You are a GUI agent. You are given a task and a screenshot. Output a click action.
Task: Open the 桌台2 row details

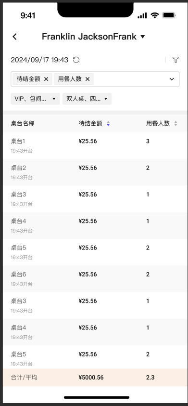pos(96,172)
